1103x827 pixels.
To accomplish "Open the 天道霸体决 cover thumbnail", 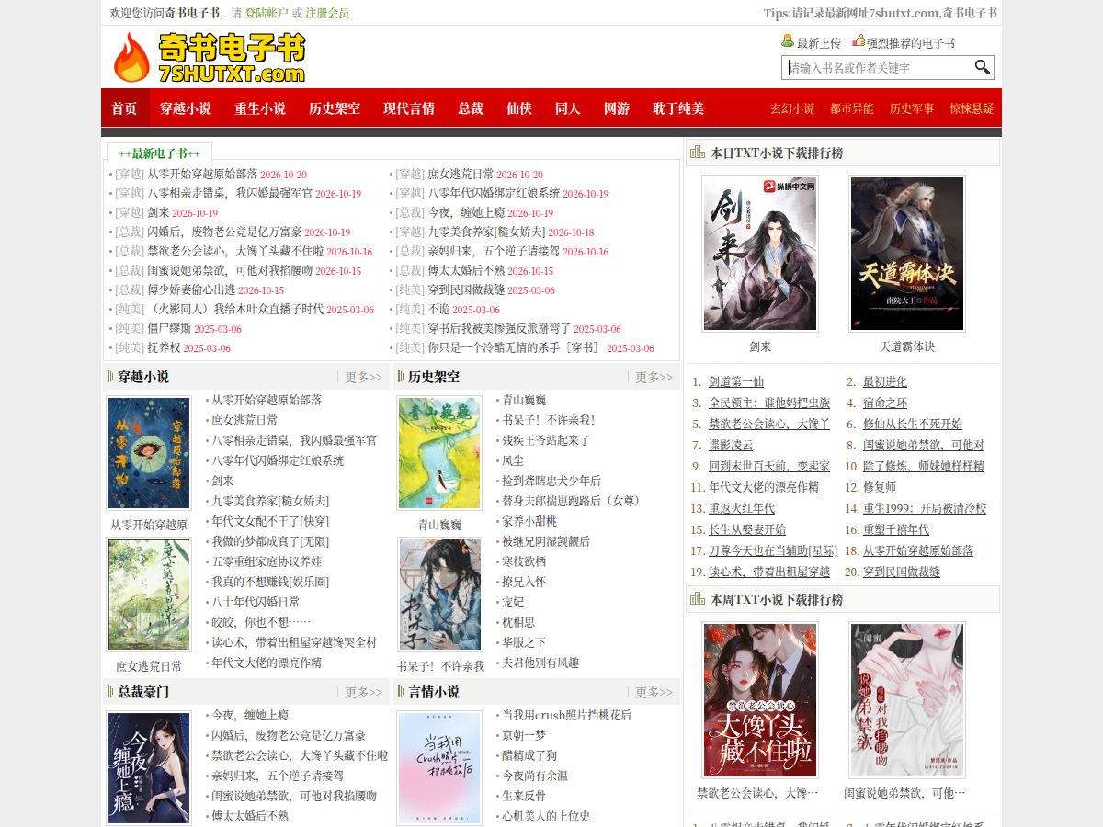I will pos(907,254).
